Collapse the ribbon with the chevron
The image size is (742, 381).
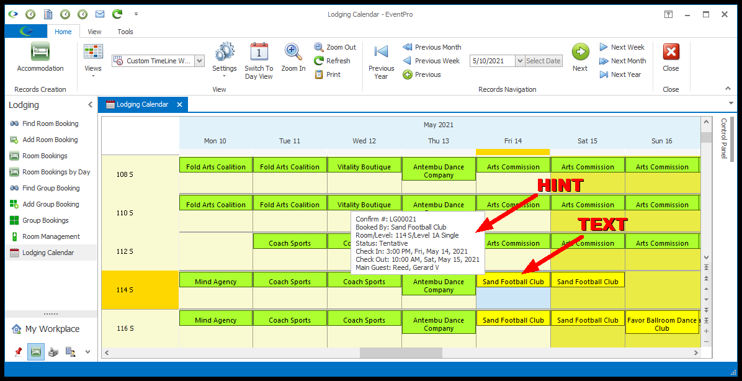[x=728, y=89]
